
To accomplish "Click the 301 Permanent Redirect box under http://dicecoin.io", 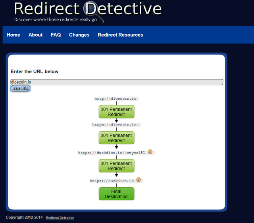I will point(116,112).
